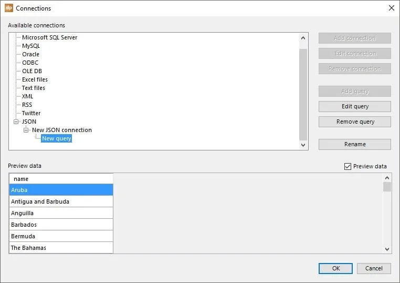Select XML connection type
Image resolution: width=400 pixels, height=283 pixels.
click(x=27, y=96)
